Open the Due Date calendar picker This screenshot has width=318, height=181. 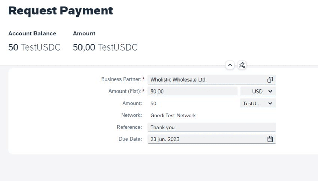click(x=270, y=139)
